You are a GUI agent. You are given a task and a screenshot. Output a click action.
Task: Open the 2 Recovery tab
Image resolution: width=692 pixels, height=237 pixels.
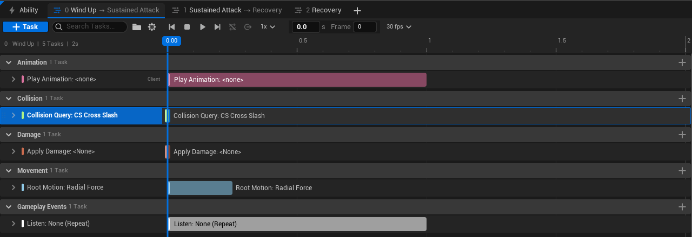(x=318, y=10)
